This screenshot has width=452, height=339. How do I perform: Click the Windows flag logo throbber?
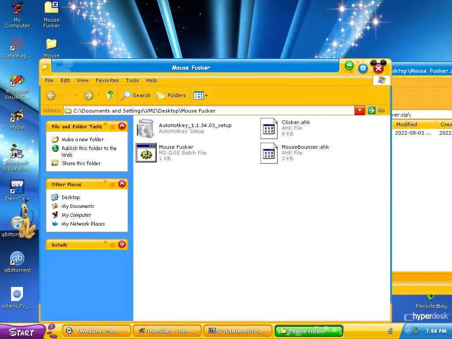(381, 80)
